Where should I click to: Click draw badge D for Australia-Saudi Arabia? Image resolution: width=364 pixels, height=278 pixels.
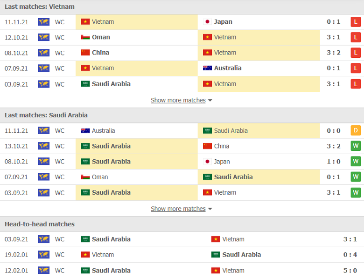click(356, 130)
